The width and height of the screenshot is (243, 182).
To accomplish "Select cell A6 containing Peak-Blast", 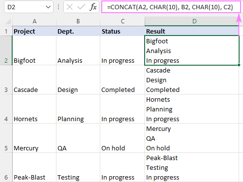I will pyautogui.click(x=35, y=167).
